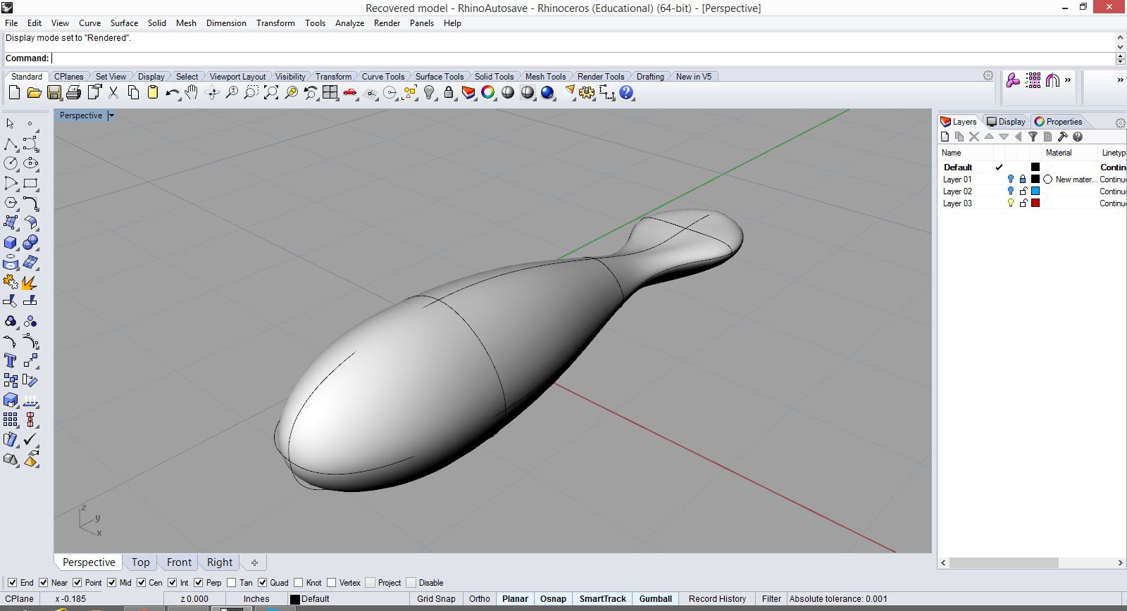Image resolution: width=1127 pixels, height=611 pixels.
Task: Click the hammer Tools icon in Layers panel
Action: 1063,137
